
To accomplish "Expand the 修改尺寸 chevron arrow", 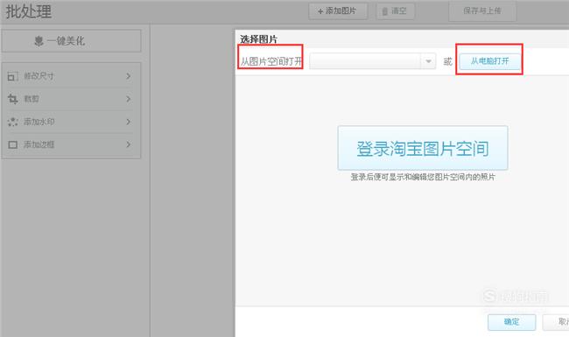I will coord(129,76).
